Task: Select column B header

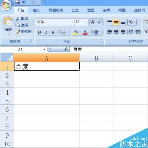Action: pos(96,58)
